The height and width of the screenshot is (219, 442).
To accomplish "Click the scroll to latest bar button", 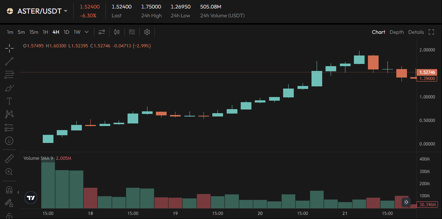I will pyautogui.click(x=406, y=202).
